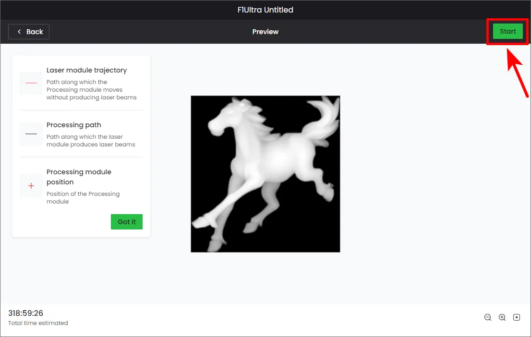This screenshot has height=337, width=531.
Task: Click 'Path along which the laser module' description
Action: [91, 141]
